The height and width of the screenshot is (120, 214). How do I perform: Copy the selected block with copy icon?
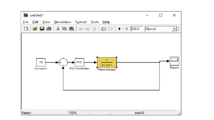coord(65,29)
